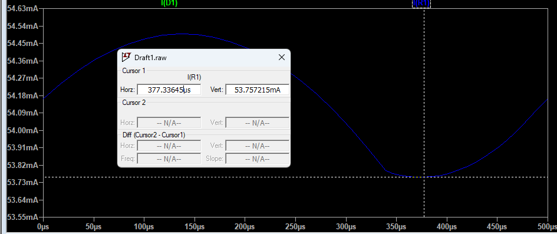
Task: Click the 53.73mA y-axis label
Action: 23,183
